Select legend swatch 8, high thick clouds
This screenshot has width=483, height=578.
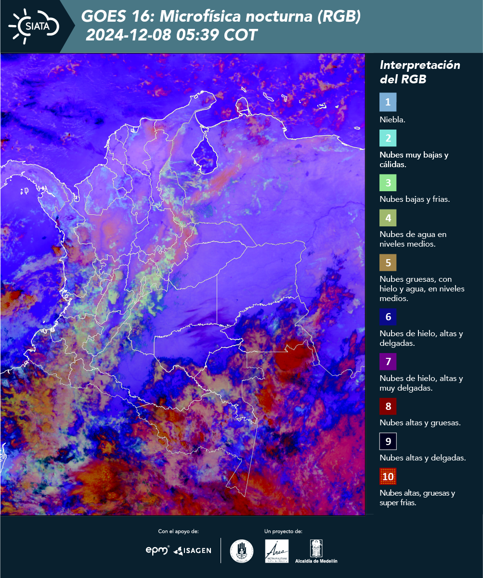point(388,407)
